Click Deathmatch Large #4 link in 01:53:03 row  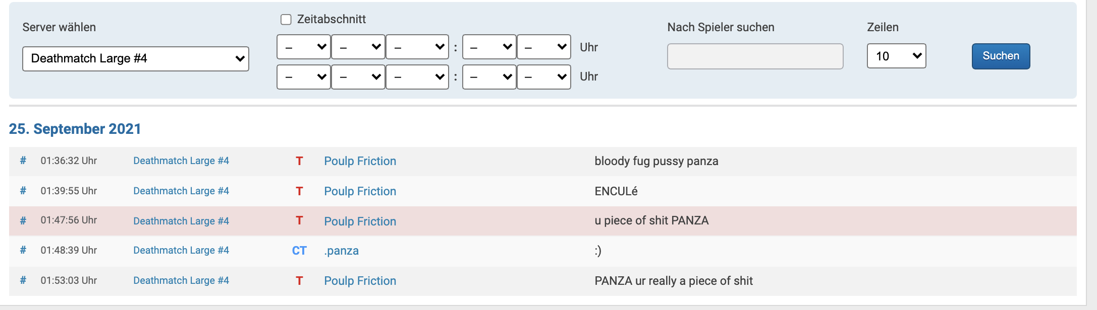(x=181, y=280)
